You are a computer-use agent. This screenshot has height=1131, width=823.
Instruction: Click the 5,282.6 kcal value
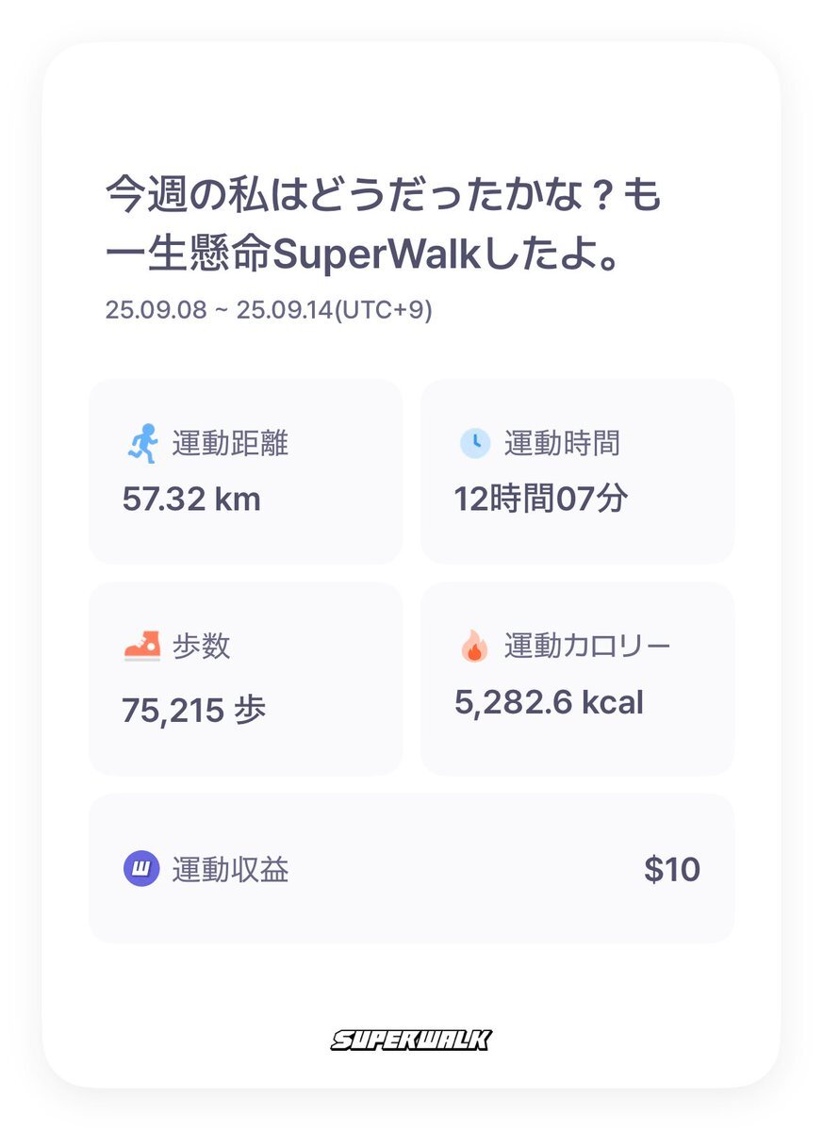click(x=549, y=702)
